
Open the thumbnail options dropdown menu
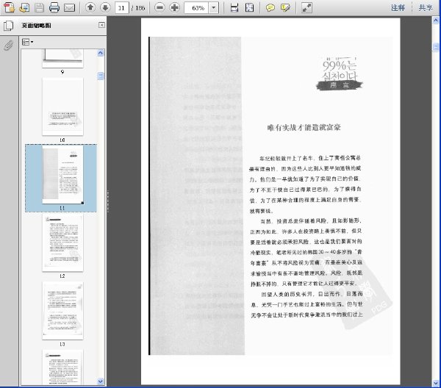28,42
